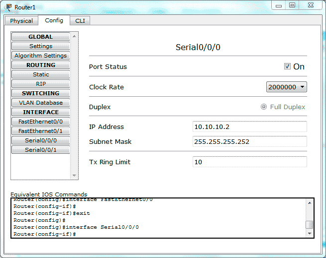Click the sidebar scroll down arrow
Image resolution: width=326 pixels, height=258 pixels.
pos(75,176)
